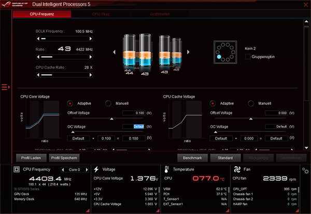Switch to the Grafikkarten tab
The height and width of the screenshot is (214, 311).
160,14
